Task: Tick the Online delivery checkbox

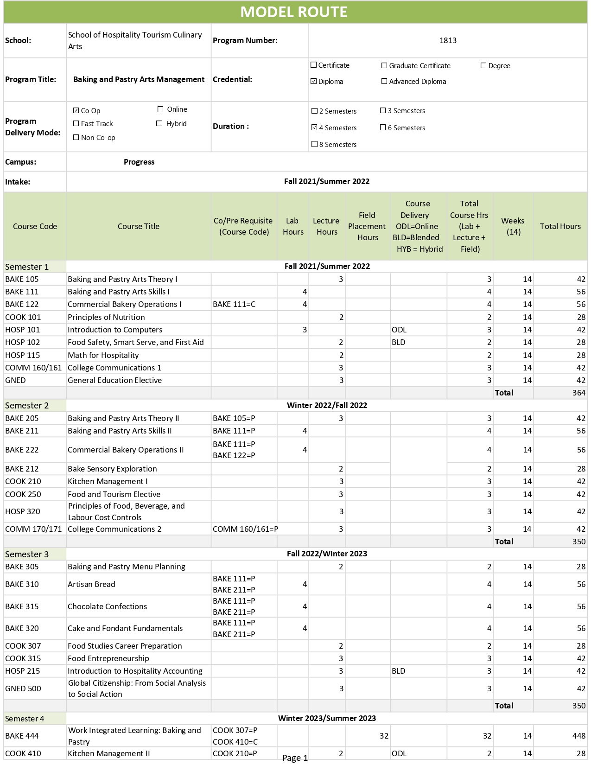Action: (160, 109)
